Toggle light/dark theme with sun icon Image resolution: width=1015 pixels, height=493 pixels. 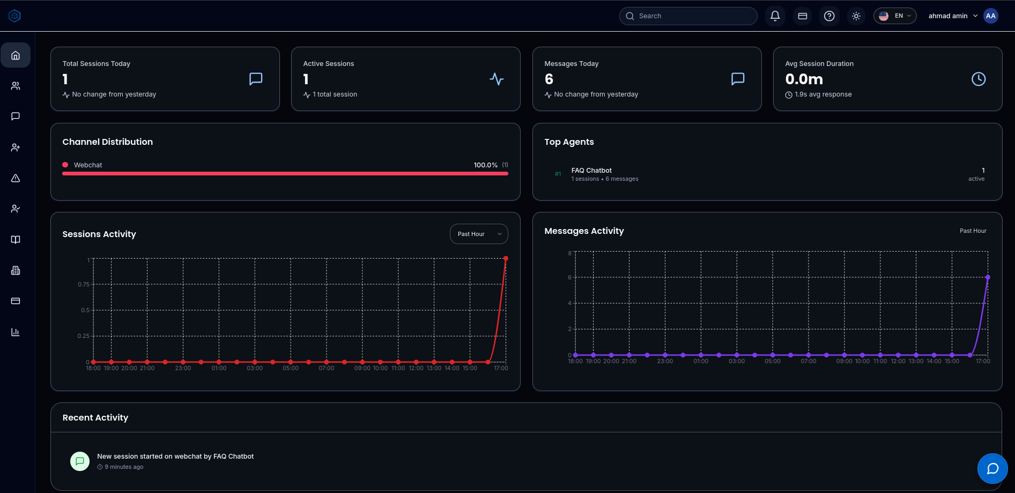coord(856,16)
